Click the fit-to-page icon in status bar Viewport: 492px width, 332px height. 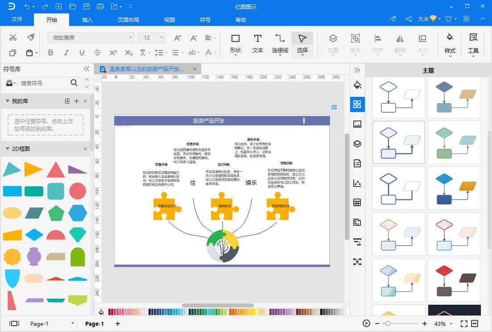click(464, 324)
